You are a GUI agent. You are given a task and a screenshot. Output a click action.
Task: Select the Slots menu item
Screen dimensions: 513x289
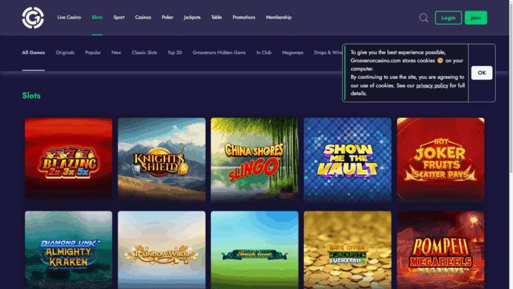coord(97,17)
